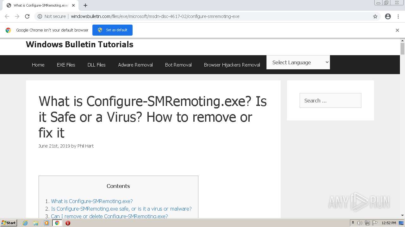Go to Home in site navigation

click(x=38, y=65)
